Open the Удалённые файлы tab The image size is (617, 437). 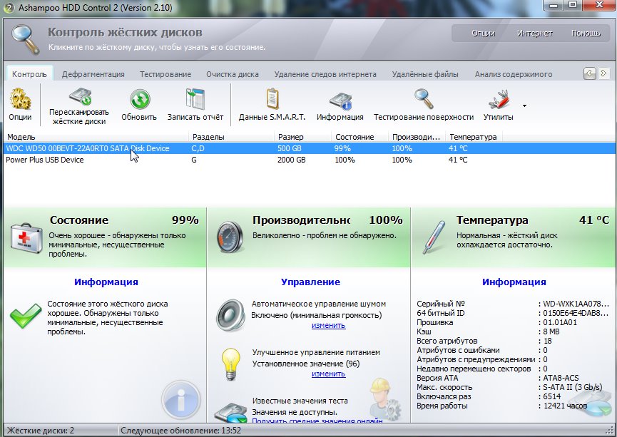coord(425,74)
